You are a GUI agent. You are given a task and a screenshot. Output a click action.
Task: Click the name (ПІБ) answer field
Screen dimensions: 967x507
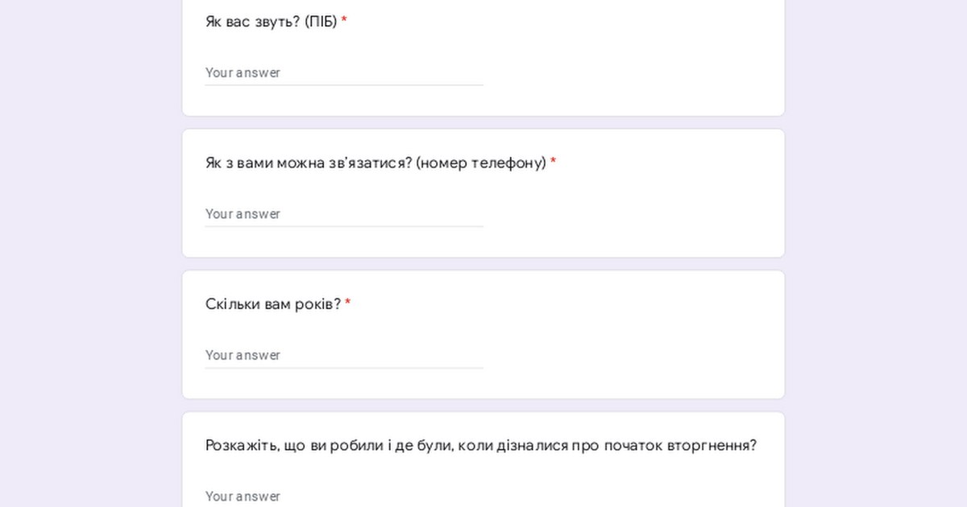343,72
